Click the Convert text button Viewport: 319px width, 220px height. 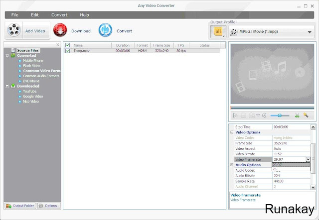pos(124,31)
